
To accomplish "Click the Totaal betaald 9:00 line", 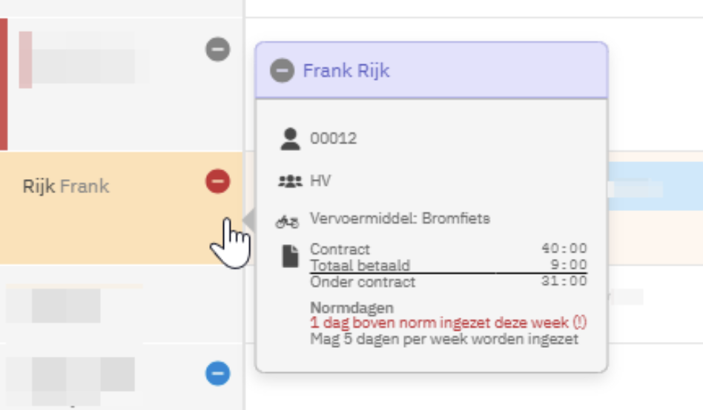I will 448,265.
